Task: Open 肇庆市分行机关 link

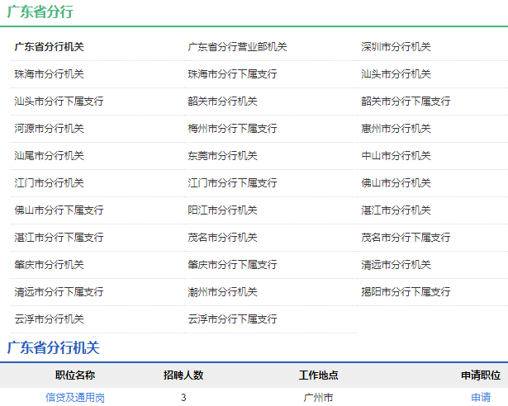Action: [x=49, y=265]
